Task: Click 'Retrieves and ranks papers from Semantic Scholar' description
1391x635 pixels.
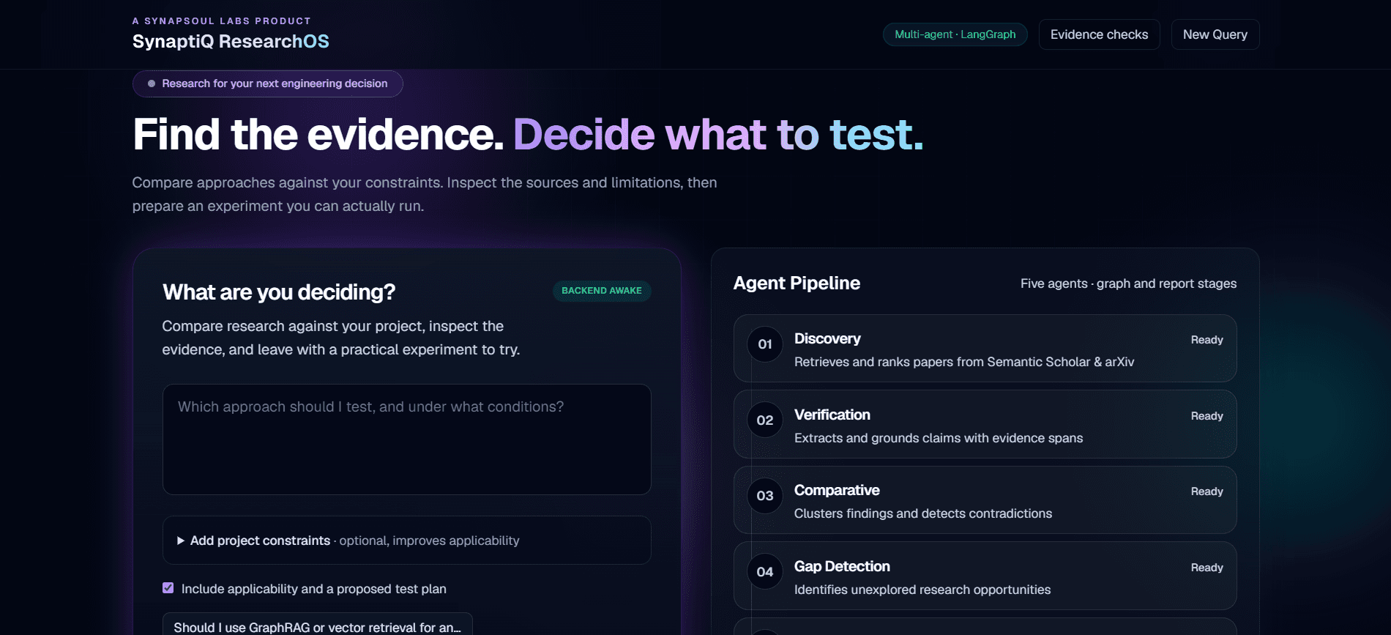Action: (x=964, y=362)
